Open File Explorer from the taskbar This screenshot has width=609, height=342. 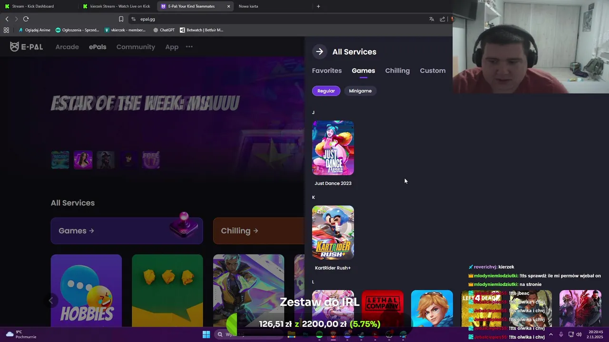(x=291, y=334)
